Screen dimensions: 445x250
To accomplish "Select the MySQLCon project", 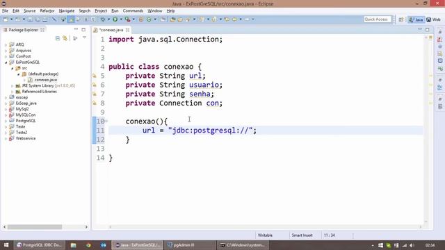I will [26, 115].
